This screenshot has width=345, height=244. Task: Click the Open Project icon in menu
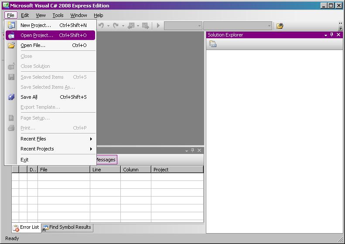point(11,35)
